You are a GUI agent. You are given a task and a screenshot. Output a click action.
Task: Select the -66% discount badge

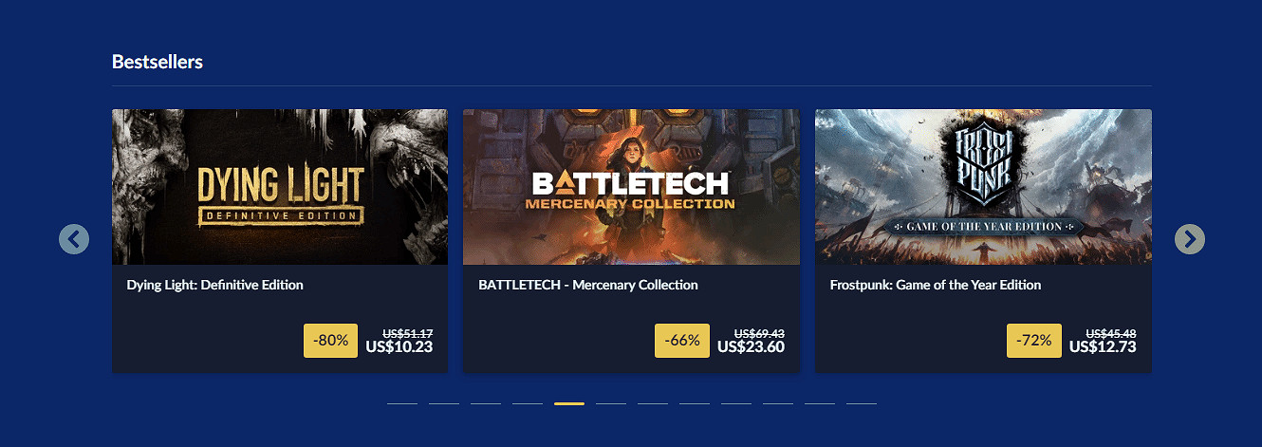pos(682,341)
